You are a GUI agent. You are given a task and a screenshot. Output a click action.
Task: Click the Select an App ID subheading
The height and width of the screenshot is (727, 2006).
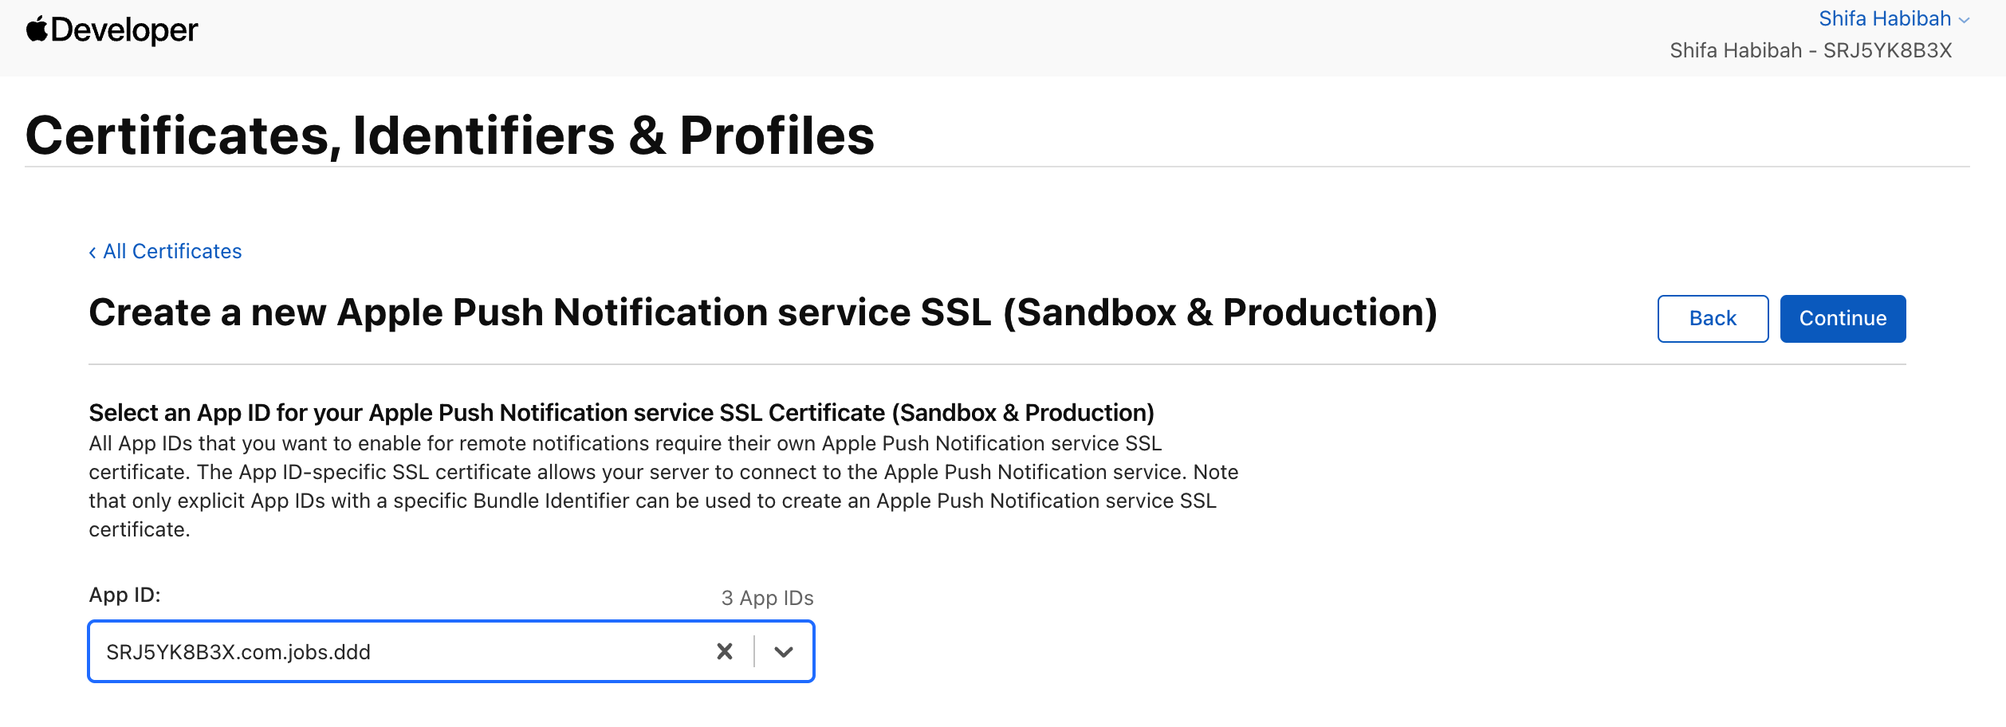pyautogui.click(x=621, y=413)
